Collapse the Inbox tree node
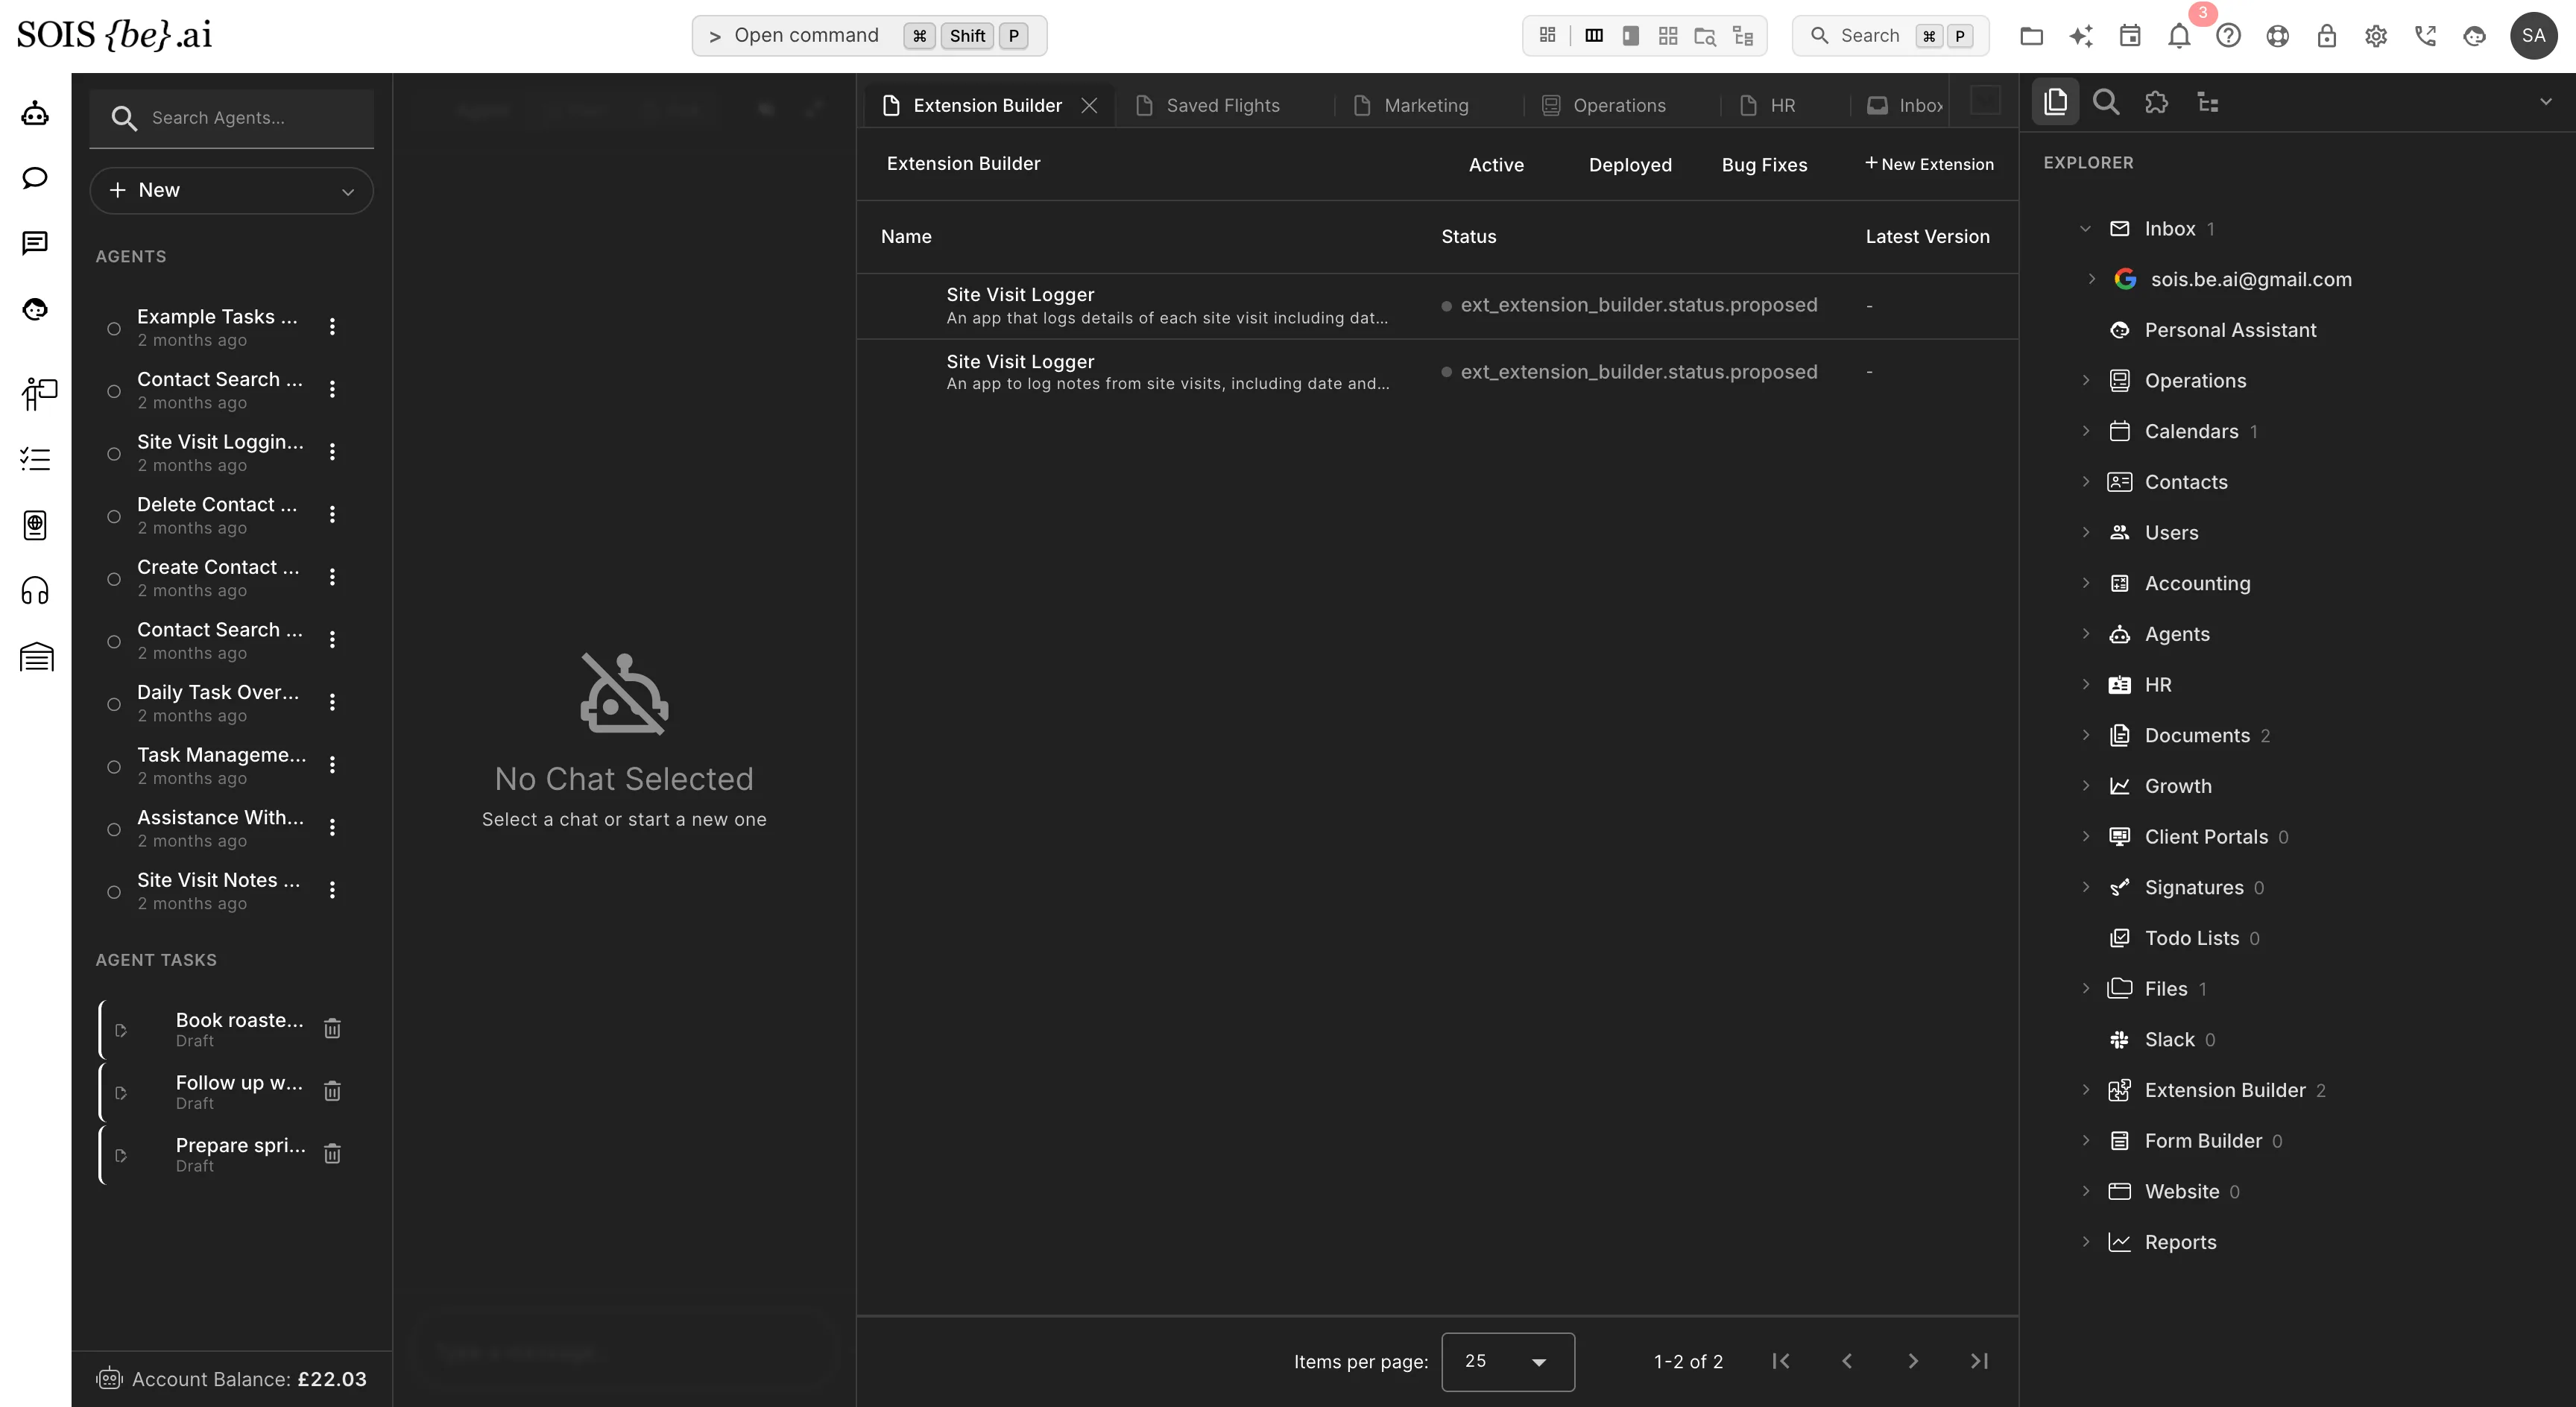 click(x=2086, y=229)
